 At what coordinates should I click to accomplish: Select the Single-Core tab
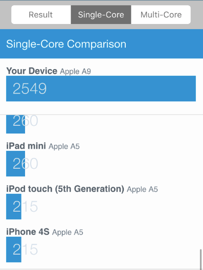point(101,15)
